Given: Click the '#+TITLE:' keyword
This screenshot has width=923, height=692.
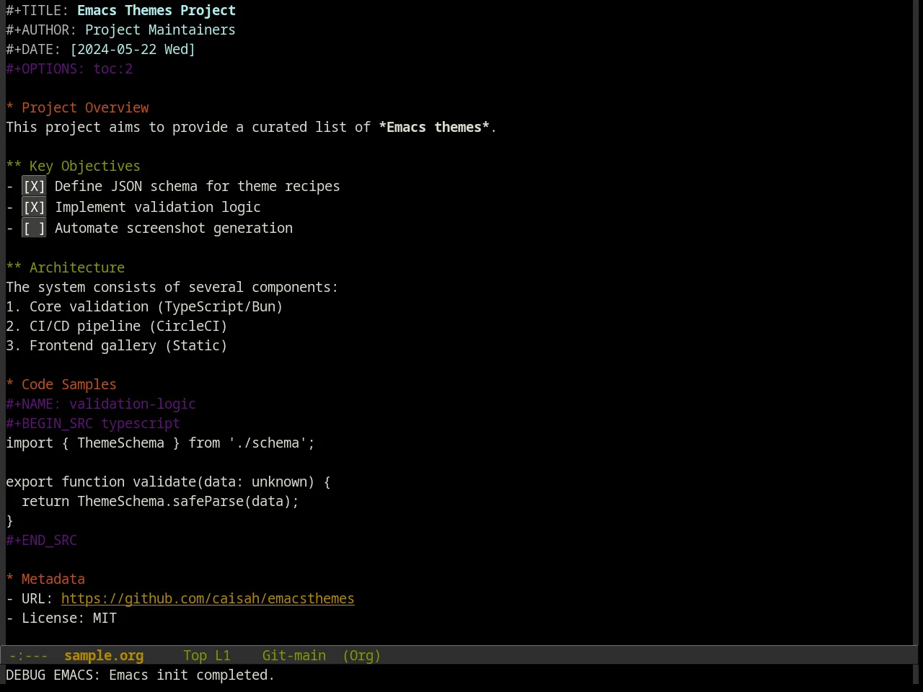Looking at the screenshot, I should [37, 10].
